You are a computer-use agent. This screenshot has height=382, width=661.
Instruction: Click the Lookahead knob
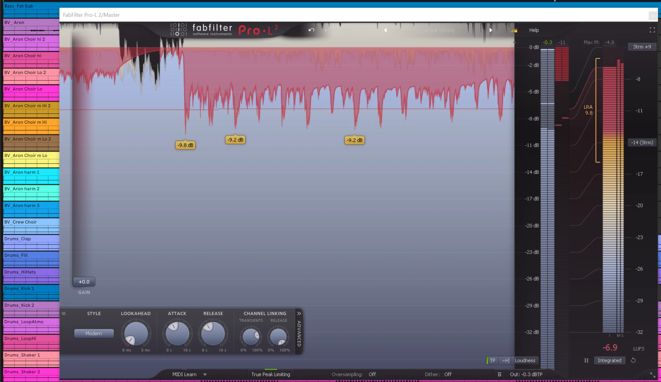(136, 333)
